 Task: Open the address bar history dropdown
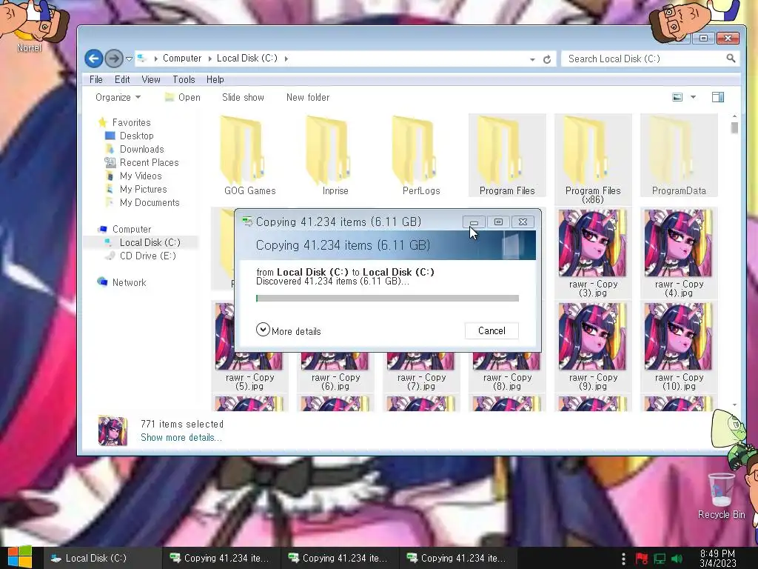pyautogui.click(x=532, y=59)
